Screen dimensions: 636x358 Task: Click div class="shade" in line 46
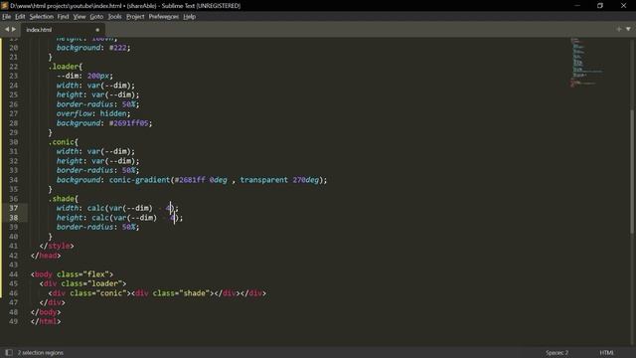173,293
